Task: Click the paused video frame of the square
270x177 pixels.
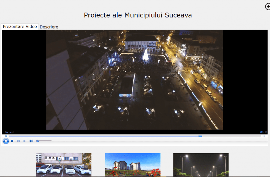Action: 135,80
